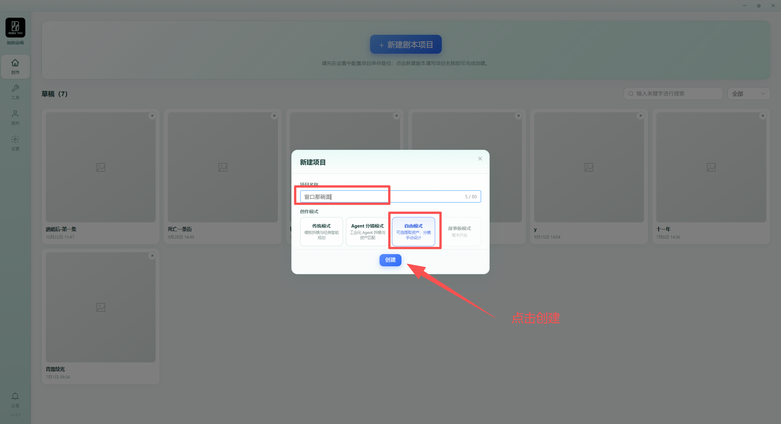
Task: Delete the 逃婚后-第一集 draft card
Action: tap(152, 116)
